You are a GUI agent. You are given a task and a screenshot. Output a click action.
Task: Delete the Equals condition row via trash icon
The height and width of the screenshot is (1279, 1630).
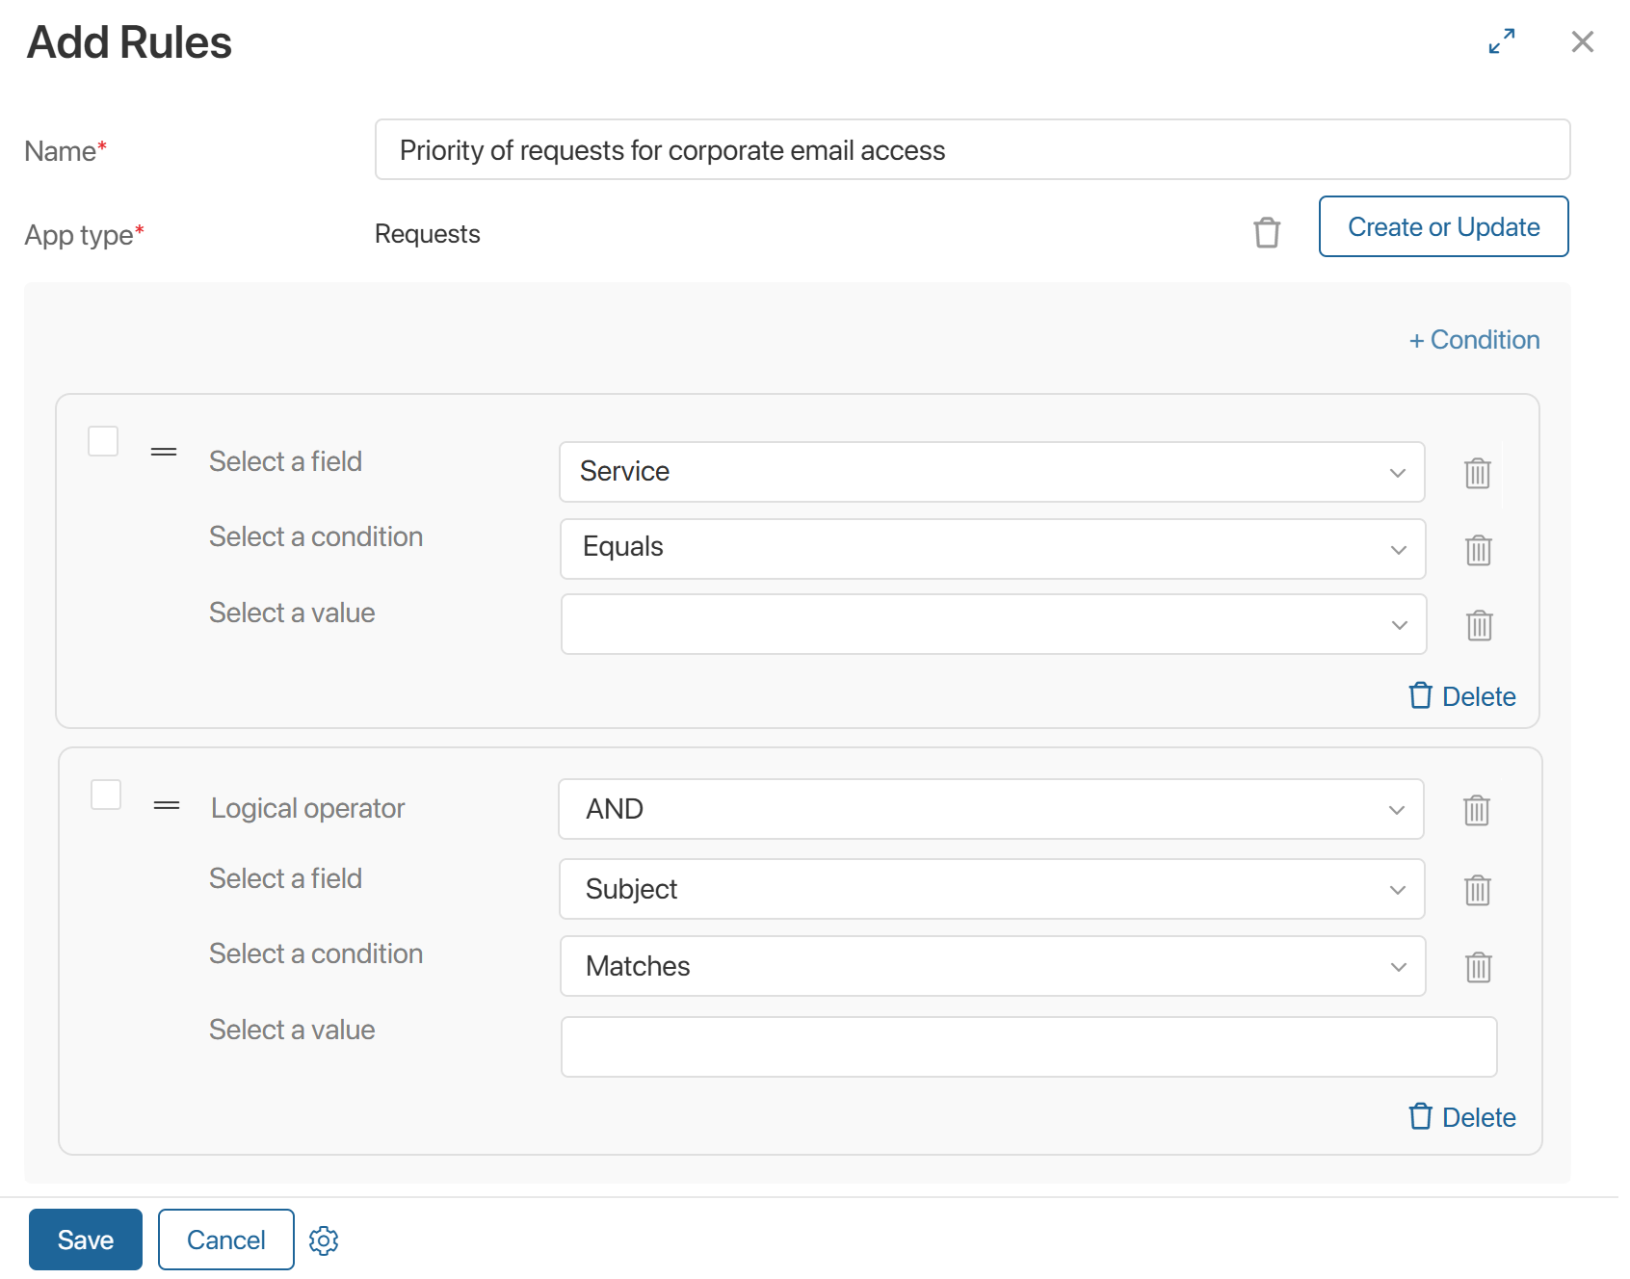pos(1478,550)
